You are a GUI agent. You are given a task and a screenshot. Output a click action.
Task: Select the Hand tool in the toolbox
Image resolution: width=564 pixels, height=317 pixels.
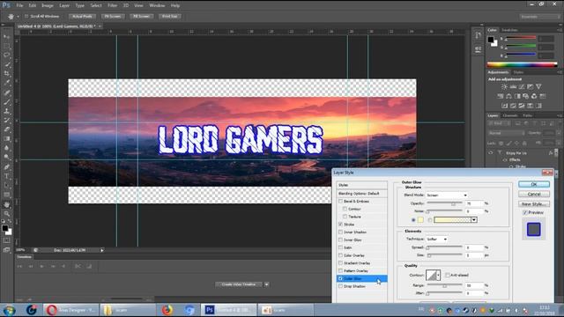[x=6, y=204]
